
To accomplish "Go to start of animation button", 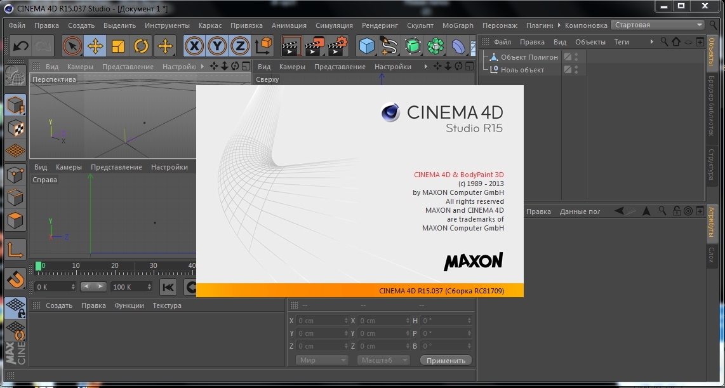I will [168, 287].
